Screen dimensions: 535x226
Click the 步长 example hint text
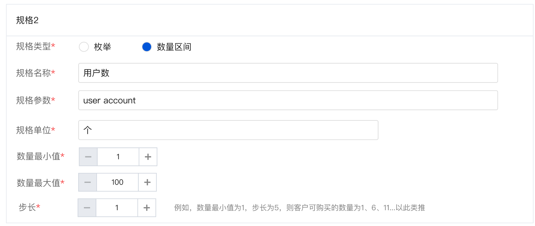tap(299, 208)
